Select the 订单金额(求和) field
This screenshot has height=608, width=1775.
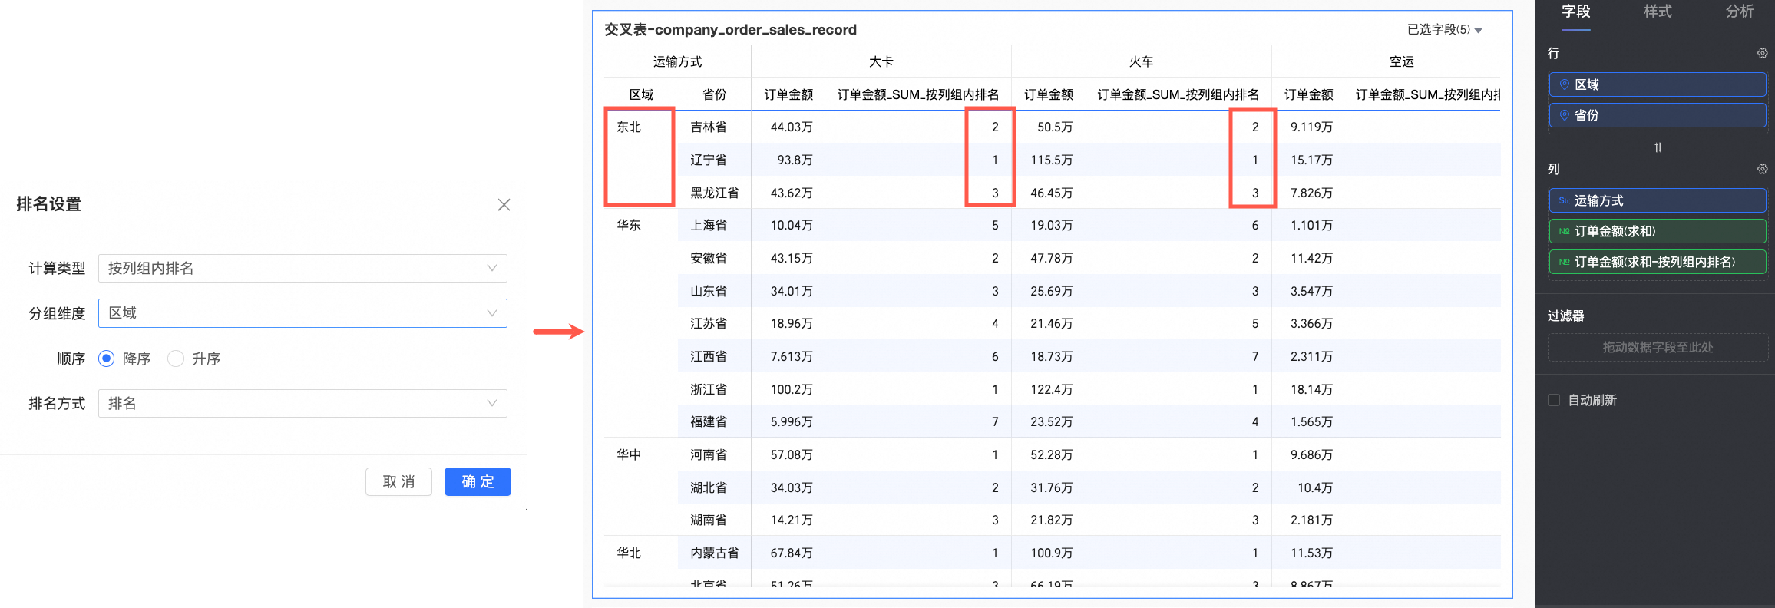(x=1658, y=231)
